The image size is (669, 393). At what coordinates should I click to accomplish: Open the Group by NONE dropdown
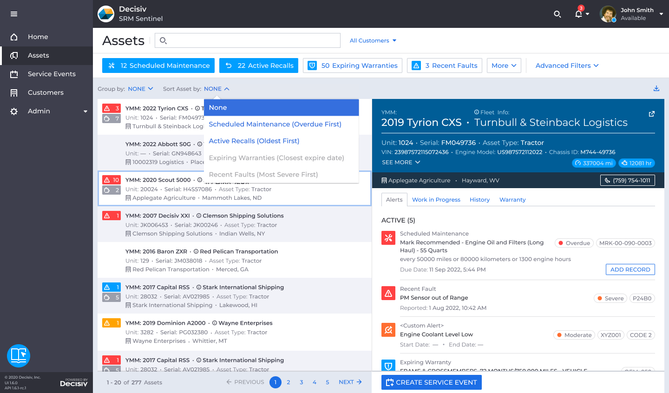[140, 89]
